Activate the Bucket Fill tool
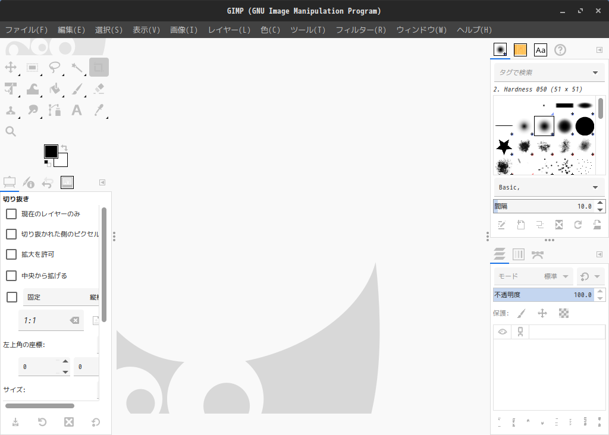Screen dimensions: 609x435 pos(55,89)
